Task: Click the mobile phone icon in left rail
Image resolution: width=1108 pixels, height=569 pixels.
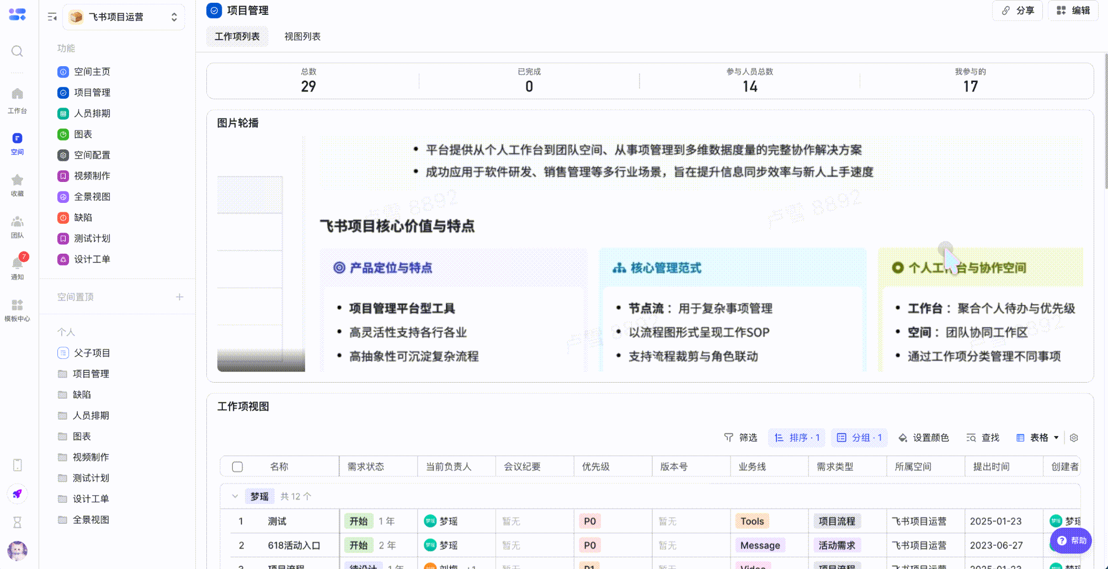Action: [17, 465]
